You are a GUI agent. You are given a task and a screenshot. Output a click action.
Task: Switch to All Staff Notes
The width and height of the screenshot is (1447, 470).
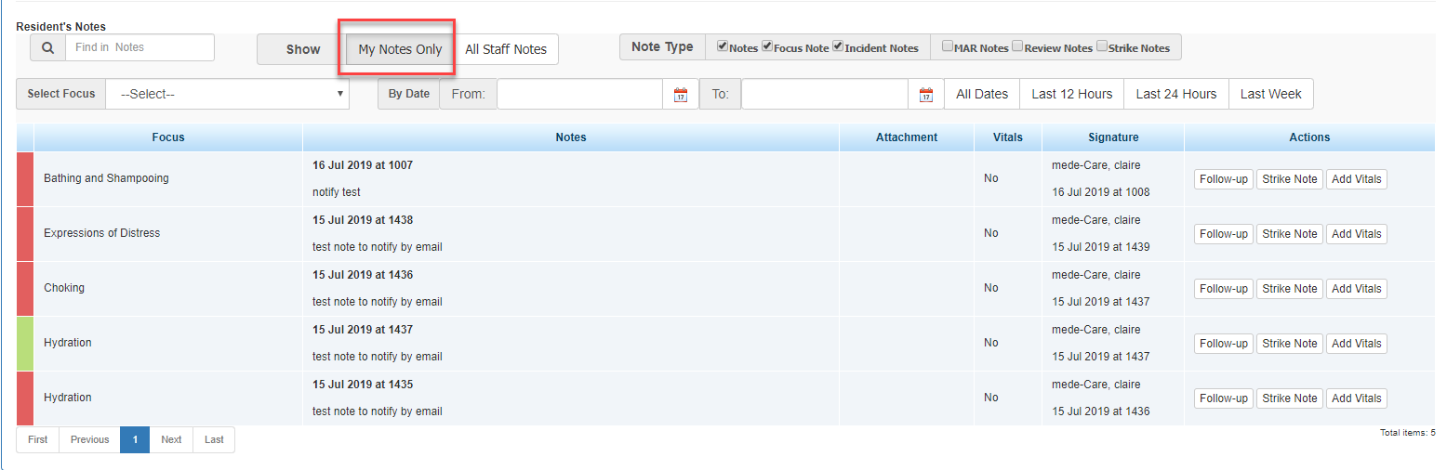pyautogui.click(x=506, y=49)
